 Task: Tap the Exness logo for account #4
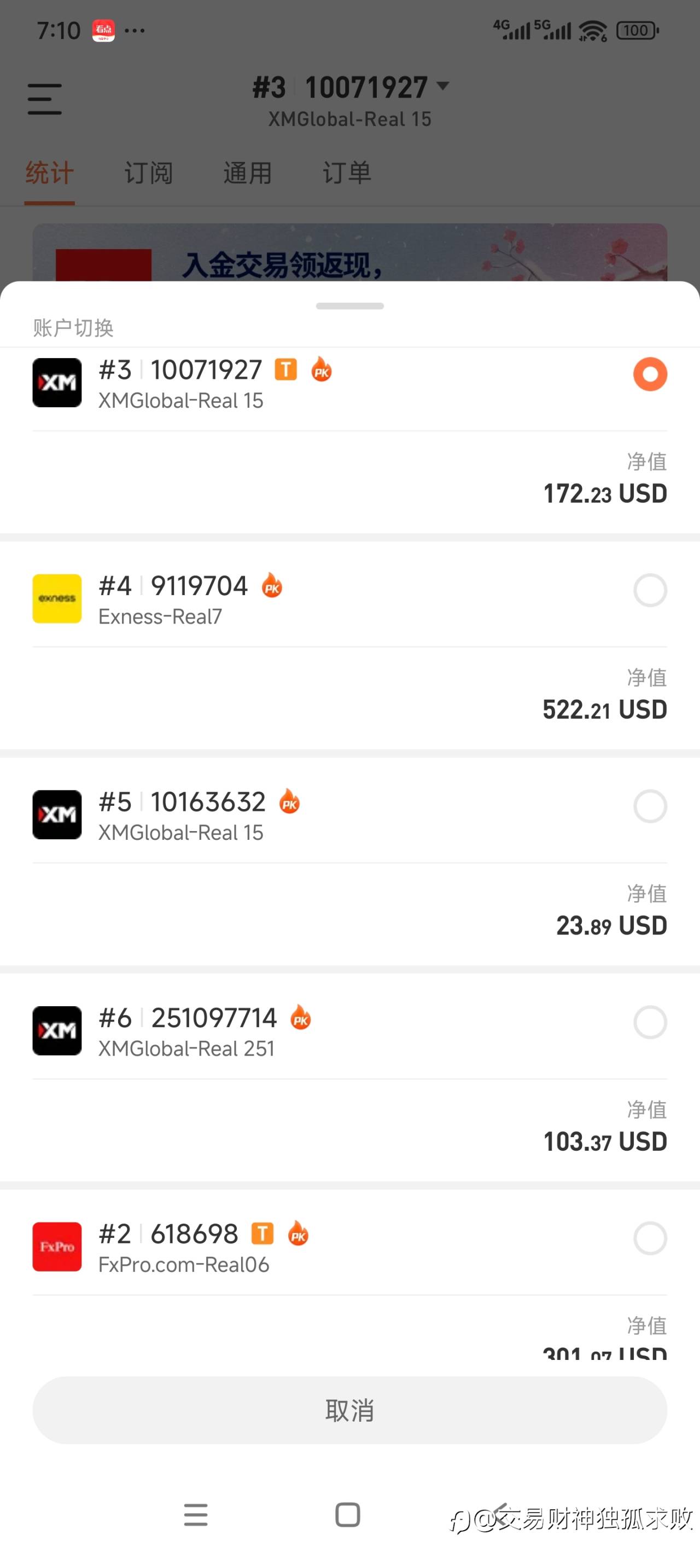tap(57, 598)
